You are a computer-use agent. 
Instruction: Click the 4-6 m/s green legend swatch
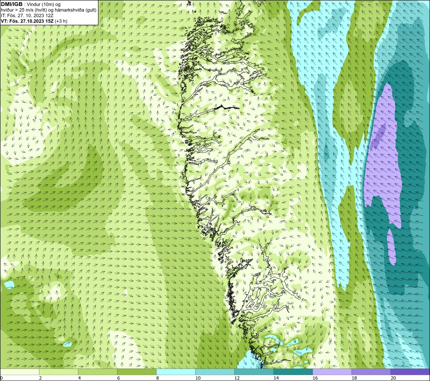coord(98,372)
